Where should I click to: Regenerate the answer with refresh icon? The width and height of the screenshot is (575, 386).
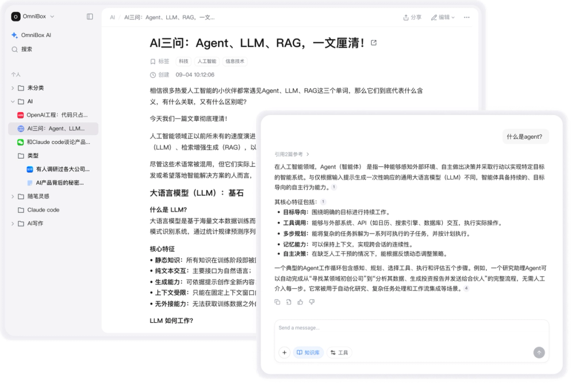click(289, 303)
